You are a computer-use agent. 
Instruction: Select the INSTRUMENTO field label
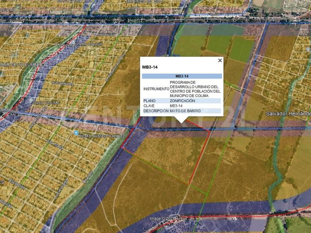(156, 89)
